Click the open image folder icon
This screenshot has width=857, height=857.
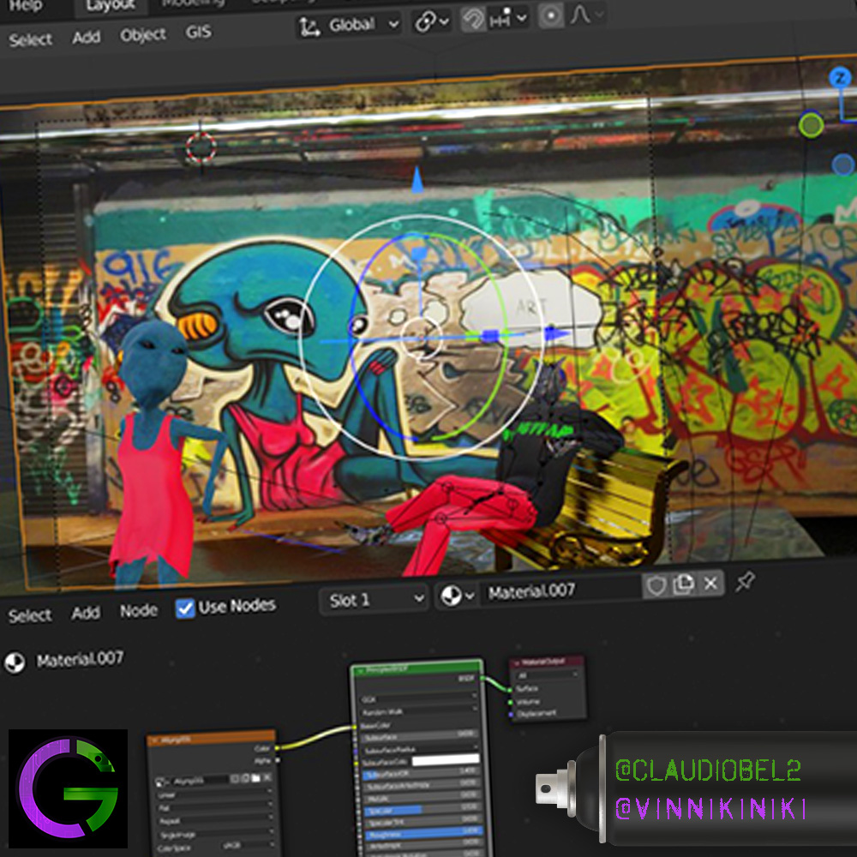[x=255, y=777]
